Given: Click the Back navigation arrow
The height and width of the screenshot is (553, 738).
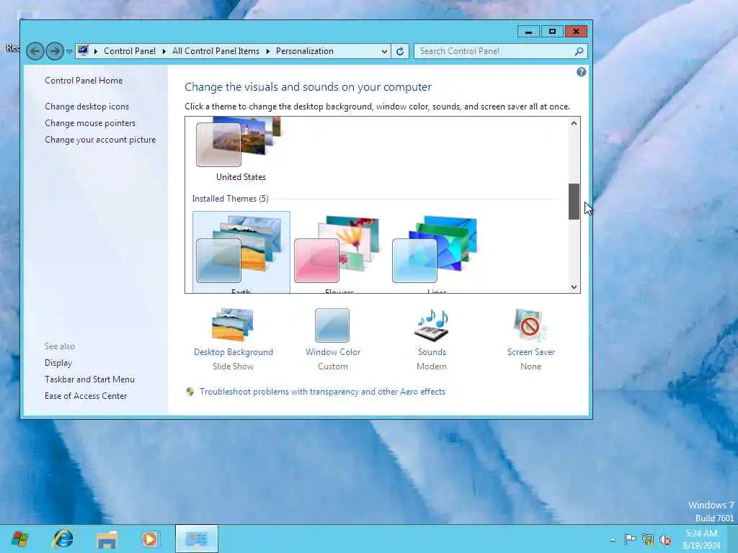Looking at the screenshot, I should point(35,51).
